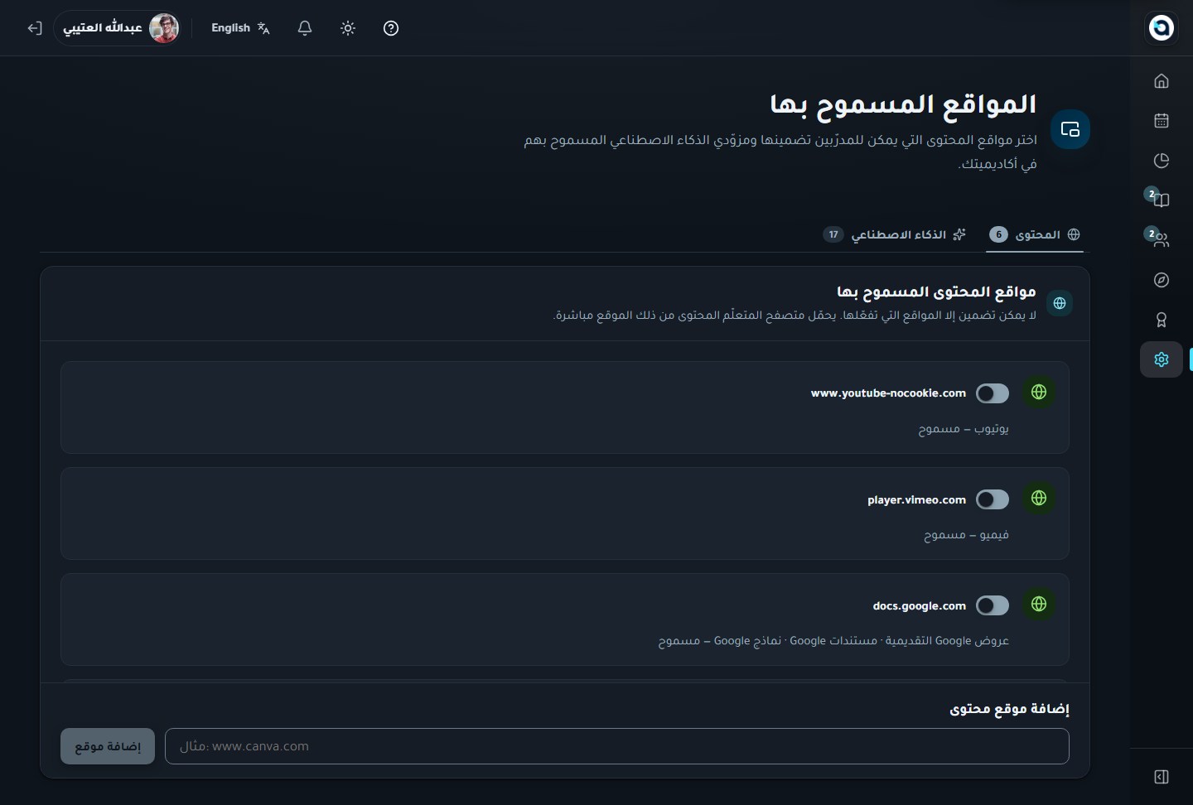Click the docs.google.com domain text
1193x805 pixels.
919,605
